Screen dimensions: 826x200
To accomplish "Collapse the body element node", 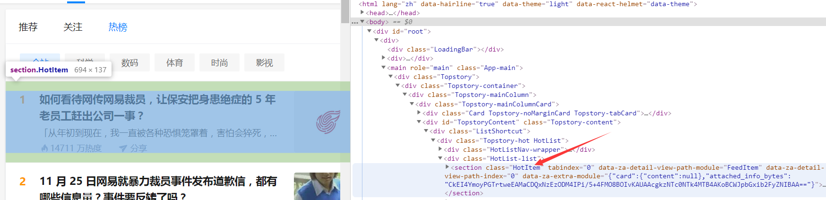I will coord(362,22).
